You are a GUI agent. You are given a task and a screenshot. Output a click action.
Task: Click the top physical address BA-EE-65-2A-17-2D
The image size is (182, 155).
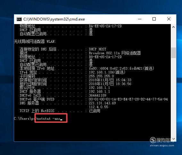coord(105,26)
